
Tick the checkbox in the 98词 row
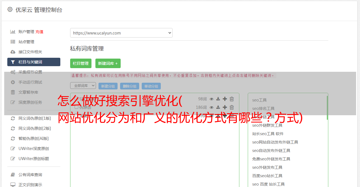click(x=76, y=99)
